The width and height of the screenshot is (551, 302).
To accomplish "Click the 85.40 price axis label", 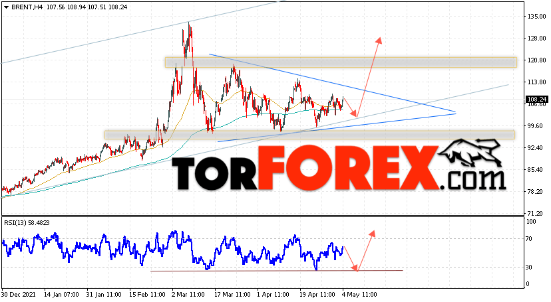I will coord(536,169).
